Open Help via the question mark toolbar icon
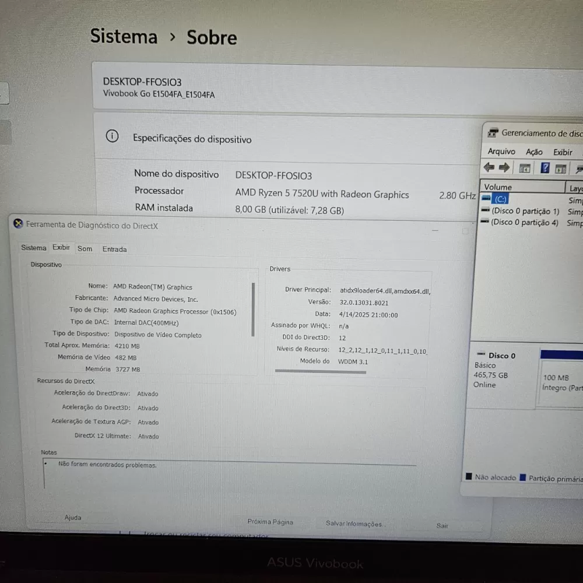 tap(545, 167)
